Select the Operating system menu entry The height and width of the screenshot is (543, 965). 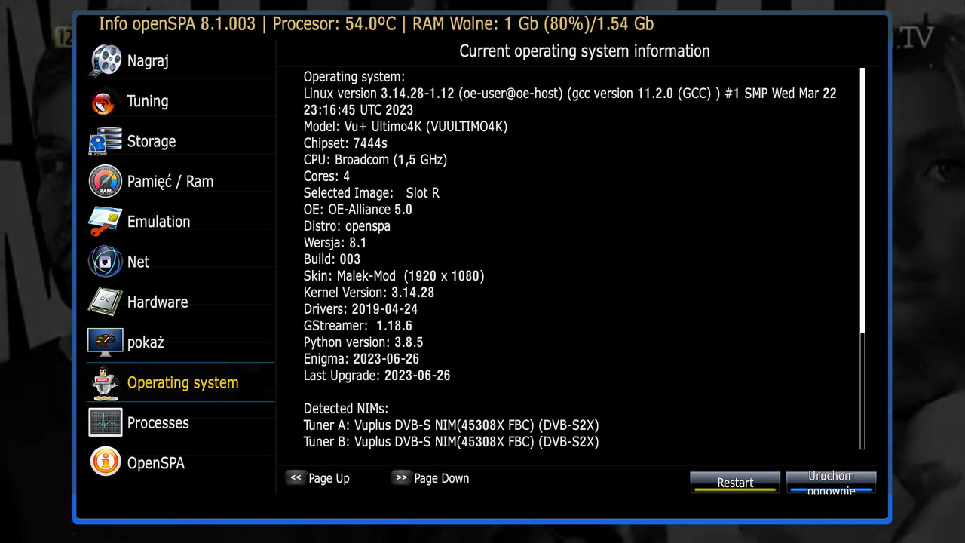181,382
